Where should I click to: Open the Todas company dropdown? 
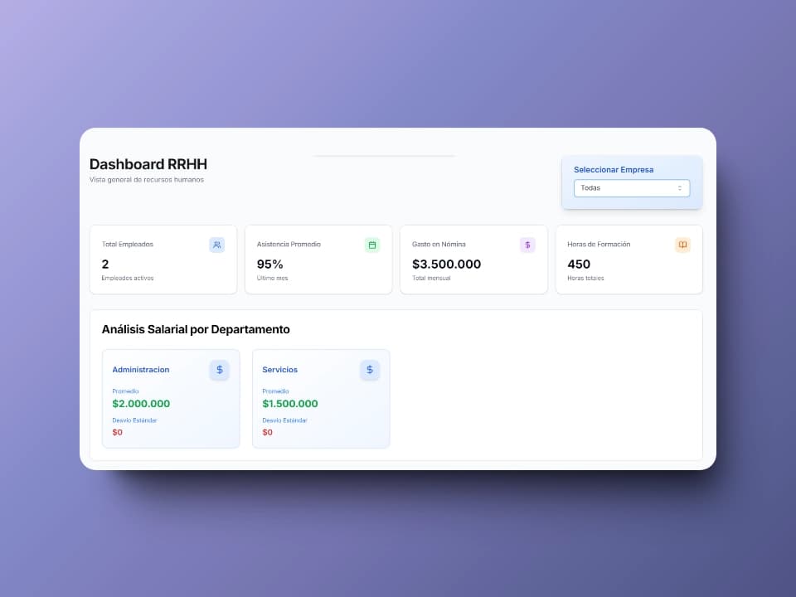coord(632,187)
